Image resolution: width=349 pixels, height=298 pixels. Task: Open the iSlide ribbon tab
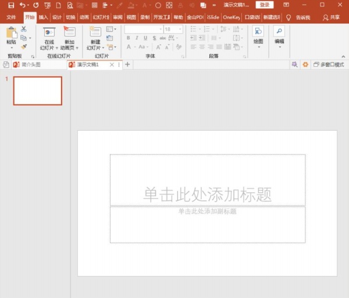click(213, 17)
